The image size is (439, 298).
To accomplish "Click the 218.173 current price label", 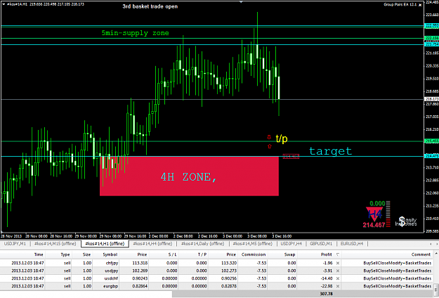I will coord(431,99).
